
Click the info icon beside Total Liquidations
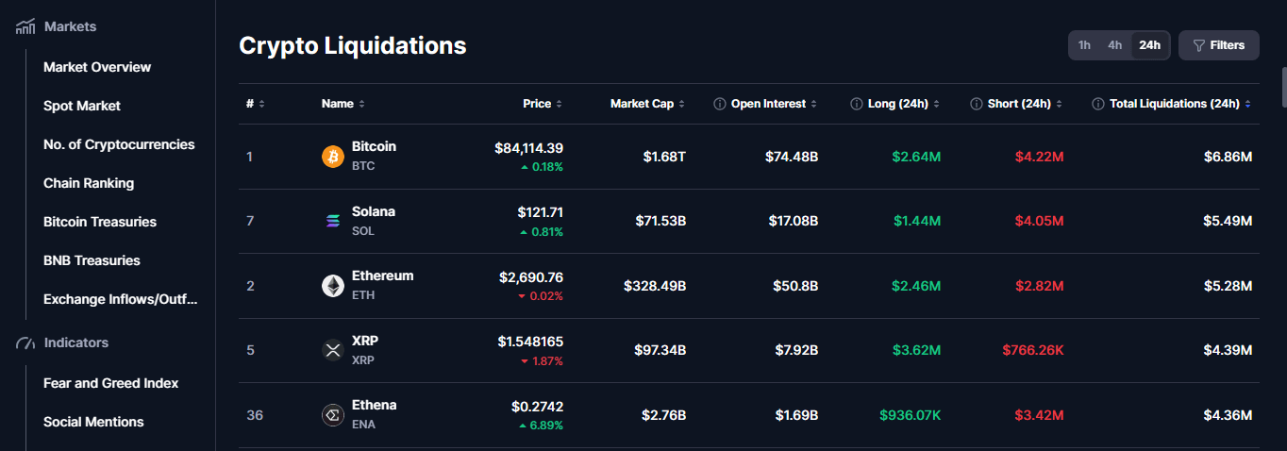coord(1098,104)
